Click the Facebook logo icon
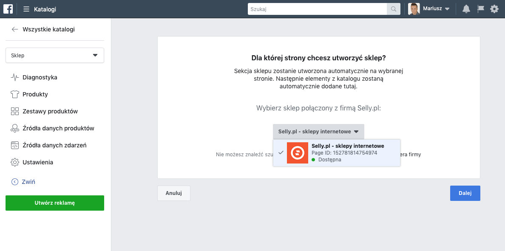Screen dimensions: 505x251 click(8, 9)
